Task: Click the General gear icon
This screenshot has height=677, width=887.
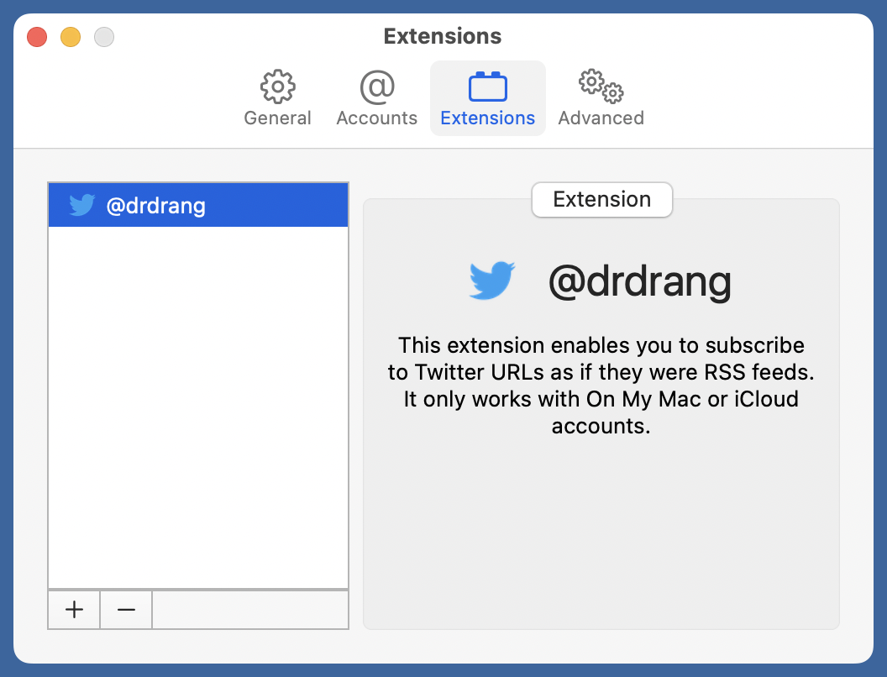Action: point(277,87)
